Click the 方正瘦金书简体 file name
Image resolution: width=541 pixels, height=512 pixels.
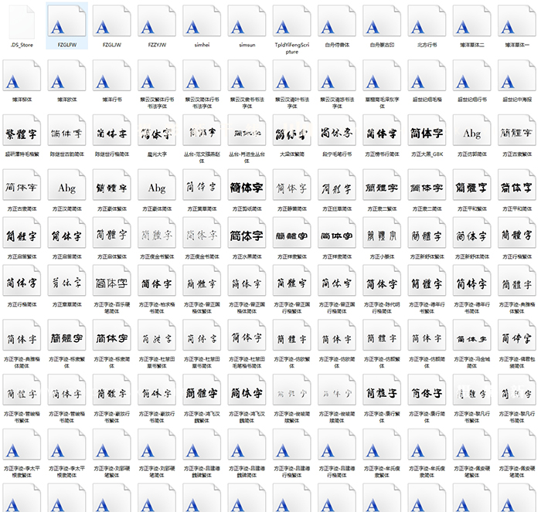coord(202,256)
